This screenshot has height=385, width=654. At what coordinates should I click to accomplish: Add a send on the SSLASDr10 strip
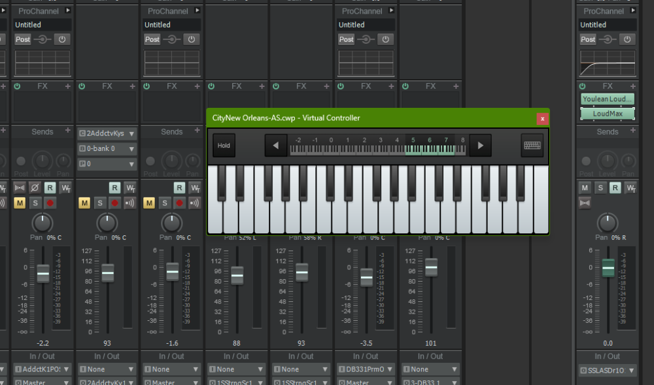pyautogui.click(x=632, y=131)
